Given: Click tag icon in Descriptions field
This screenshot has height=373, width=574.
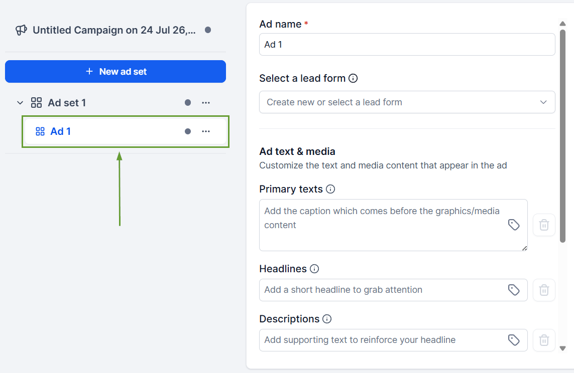Looking at the screenshot, I should click(514, 340).
